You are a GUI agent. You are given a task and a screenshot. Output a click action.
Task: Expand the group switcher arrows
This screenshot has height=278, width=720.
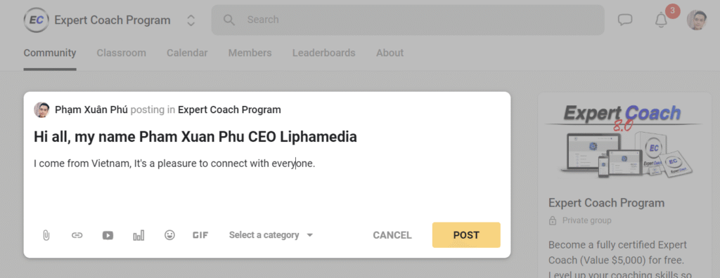pos(191,20)
